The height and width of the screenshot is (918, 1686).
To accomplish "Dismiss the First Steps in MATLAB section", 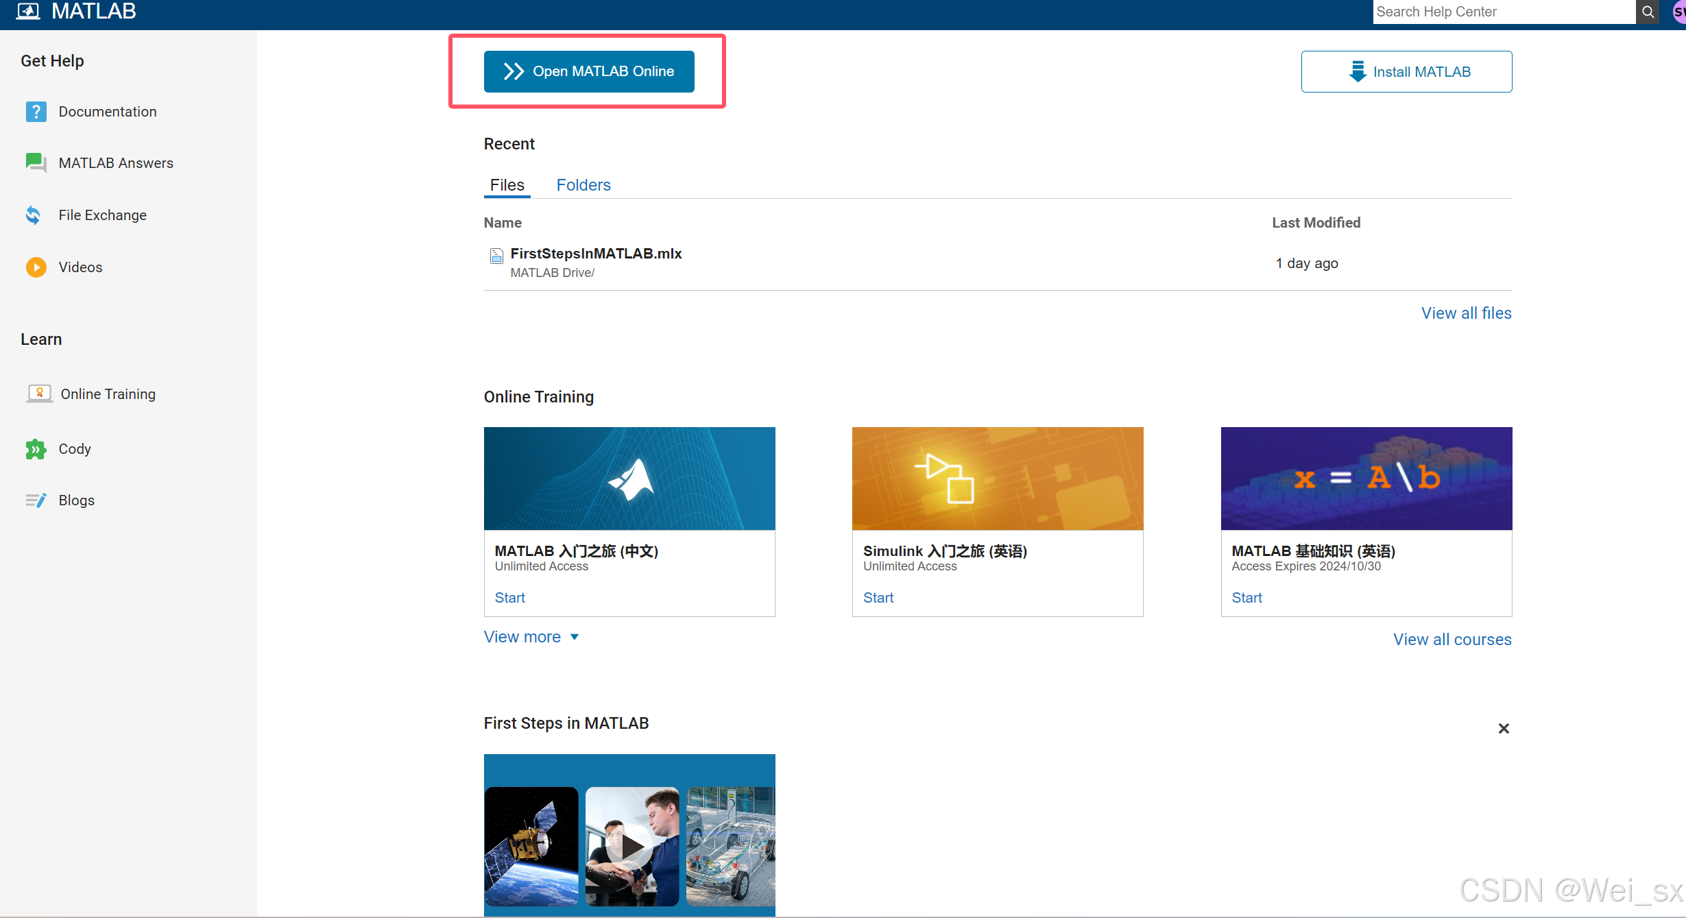I will coord(1503,728).
